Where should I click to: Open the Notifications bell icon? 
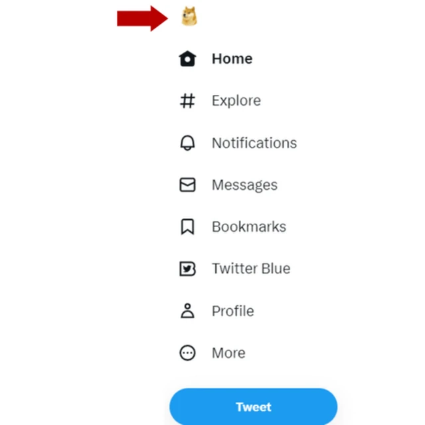click(x=188, y=143)
